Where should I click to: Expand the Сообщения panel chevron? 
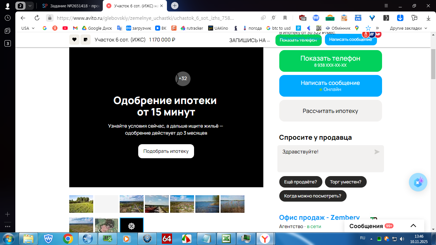pos(413,226)
